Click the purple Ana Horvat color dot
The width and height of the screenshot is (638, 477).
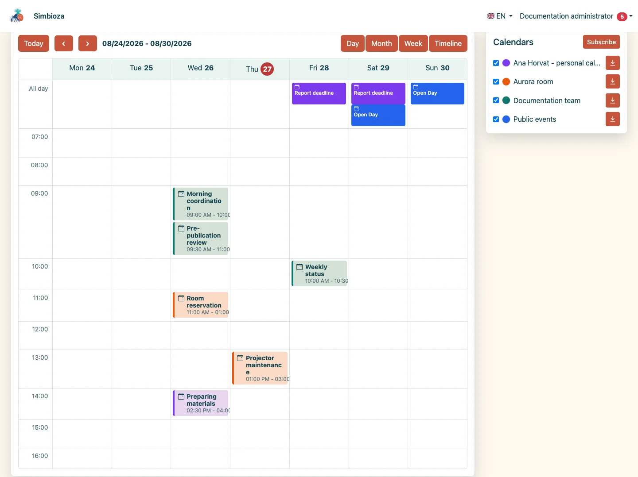[x=506, y=63]
